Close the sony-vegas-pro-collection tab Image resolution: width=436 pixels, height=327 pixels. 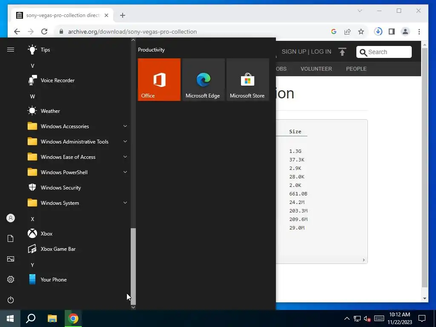click(x=106, y=15)
